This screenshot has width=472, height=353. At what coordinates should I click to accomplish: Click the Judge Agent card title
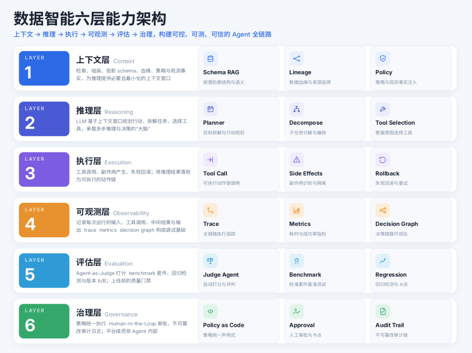tap(221, 274)
